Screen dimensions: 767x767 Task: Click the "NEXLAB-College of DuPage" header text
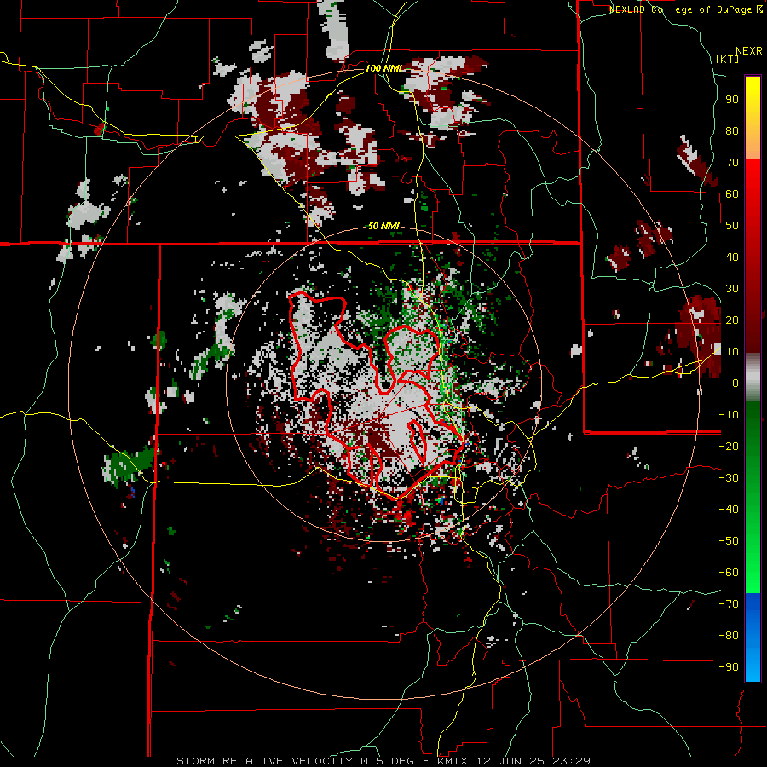pyautogui.click(x=680, y=9)
